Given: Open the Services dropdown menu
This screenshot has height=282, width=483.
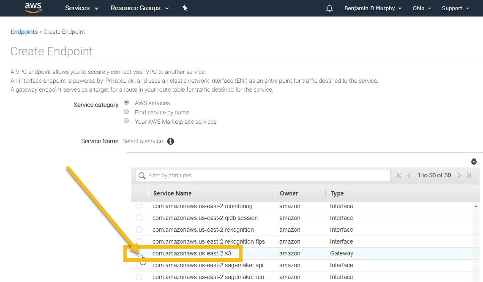Looking at the screenshot, I should point(82,8).
